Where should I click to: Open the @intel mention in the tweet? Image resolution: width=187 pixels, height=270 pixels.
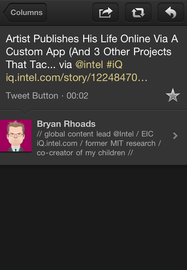click(89, 65)
